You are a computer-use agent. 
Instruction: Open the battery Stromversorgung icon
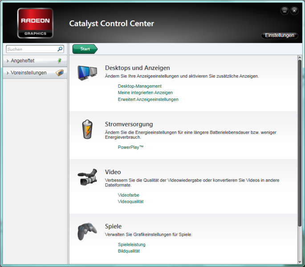click(x=87, y=129)
